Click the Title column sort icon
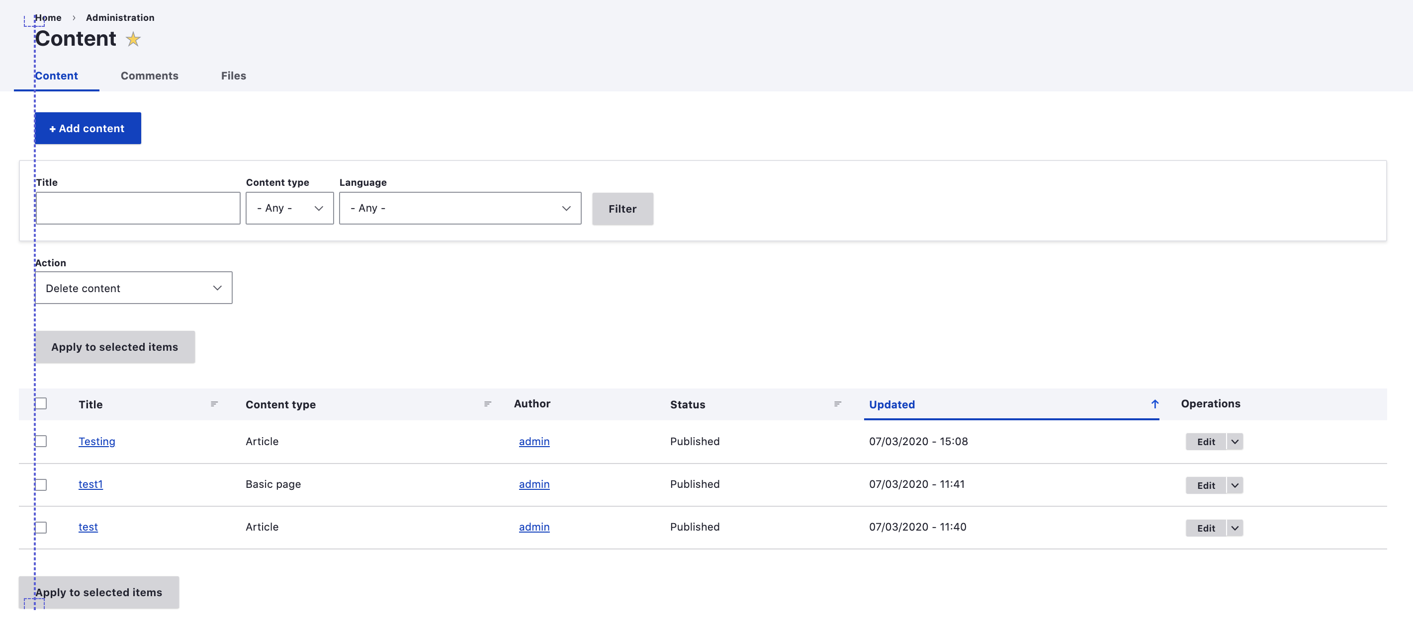Viewport: 1413px width, 621px height. point(214,404)
